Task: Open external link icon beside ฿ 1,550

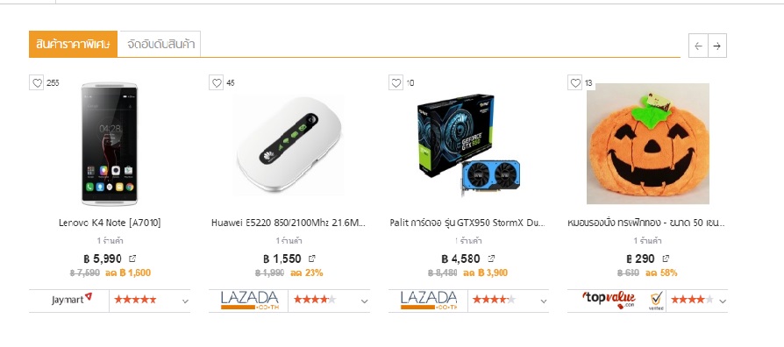Action: pos(312,258)
